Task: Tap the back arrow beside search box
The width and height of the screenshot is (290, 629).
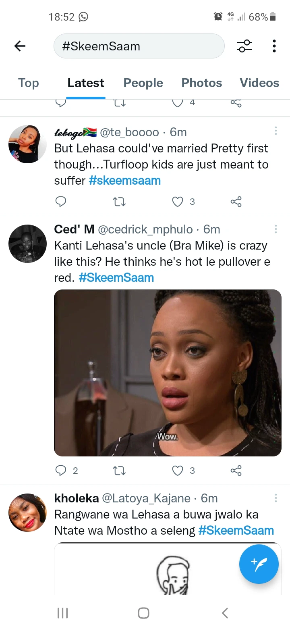Action: pyautogui.click(x=20, y=46)
